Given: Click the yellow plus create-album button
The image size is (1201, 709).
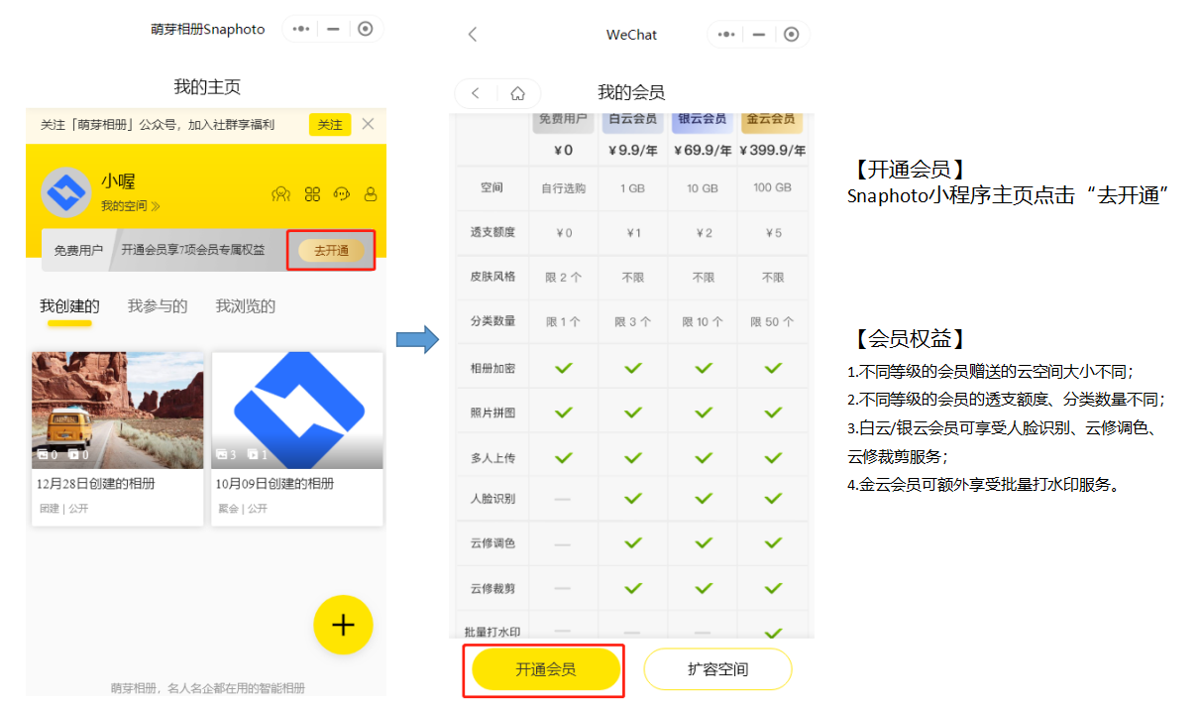Looking at the screenshot, I should coord(343,625).
